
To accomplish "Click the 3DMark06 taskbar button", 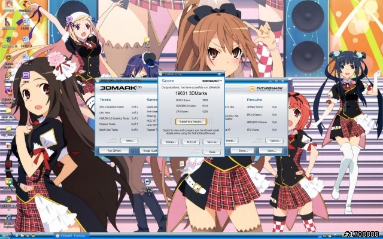I will (x=71, y=236).
